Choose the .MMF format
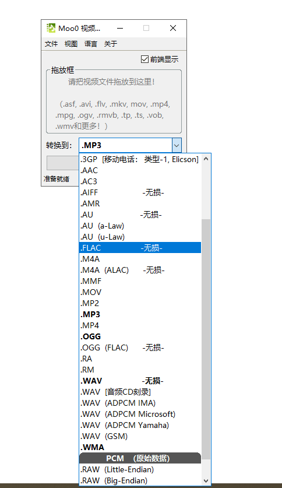The width and height of the screenshot is (282, 488). 140,281
